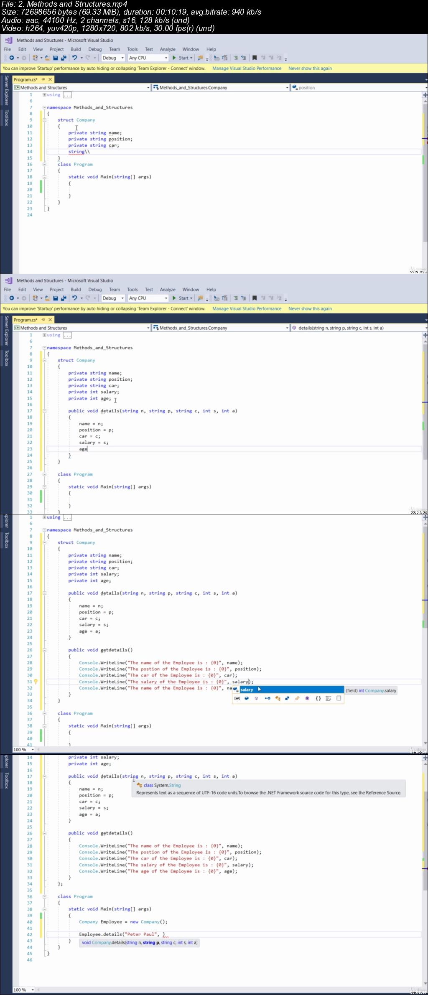Click the lightbulb quick-action icon at line 31
428x995 pixels.
pos(36,682)
